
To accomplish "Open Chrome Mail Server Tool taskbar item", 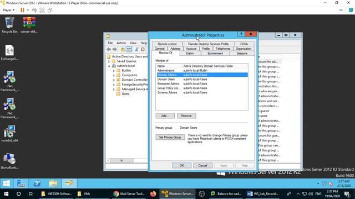I will [x=129, y=194].
